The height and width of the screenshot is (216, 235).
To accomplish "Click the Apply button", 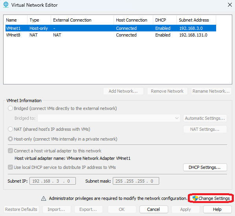I will pos(185,209).
